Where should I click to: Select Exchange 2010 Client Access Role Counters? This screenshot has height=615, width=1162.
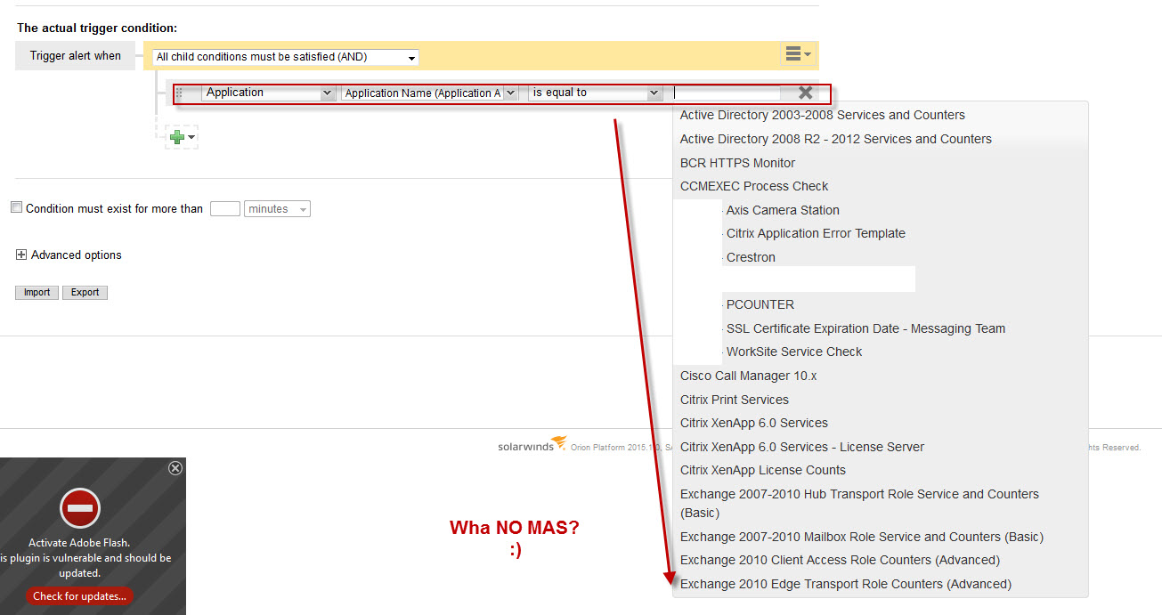[x=840, y=560]
